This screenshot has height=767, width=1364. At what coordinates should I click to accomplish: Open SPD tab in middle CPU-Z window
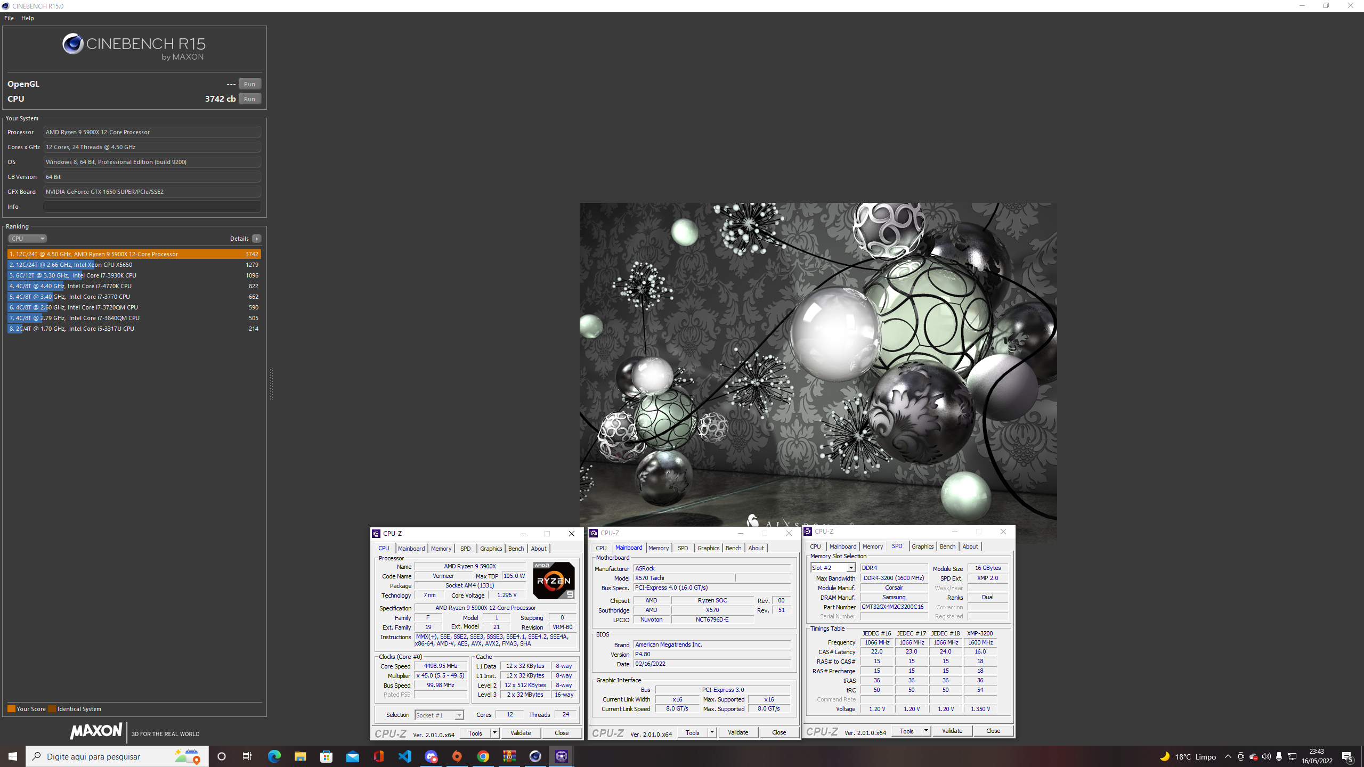click(683, 548)
